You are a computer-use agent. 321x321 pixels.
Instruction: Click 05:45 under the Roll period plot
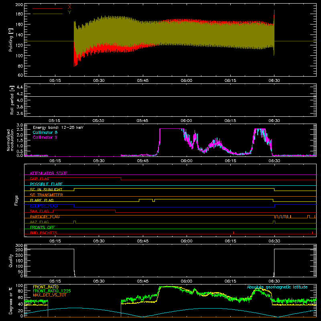click(142, 121)
